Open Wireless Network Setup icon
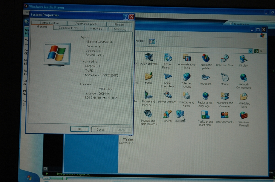Viewport: 275px width, 182px height. tap(128, 139)
